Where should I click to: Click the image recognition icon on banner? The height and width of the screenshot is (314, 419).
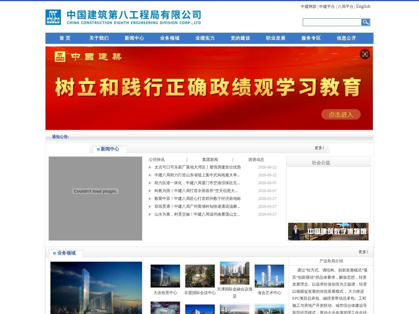[365, 54]
